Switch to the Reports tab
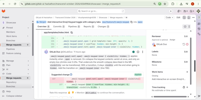This screenshot has height=100, width=201. pos(89,26)
